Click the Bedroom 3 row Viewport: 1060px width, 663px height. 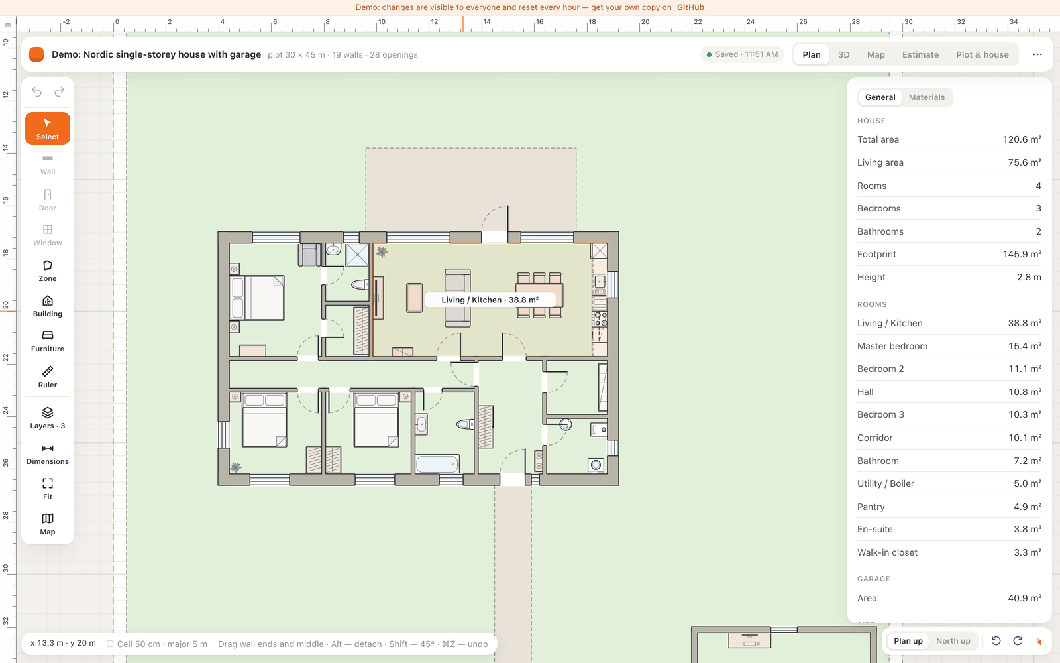[x=949, y=414]
